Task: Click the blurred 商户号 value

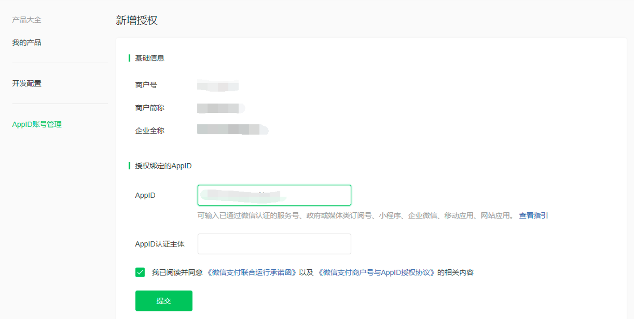Action: tap(218, 85)
